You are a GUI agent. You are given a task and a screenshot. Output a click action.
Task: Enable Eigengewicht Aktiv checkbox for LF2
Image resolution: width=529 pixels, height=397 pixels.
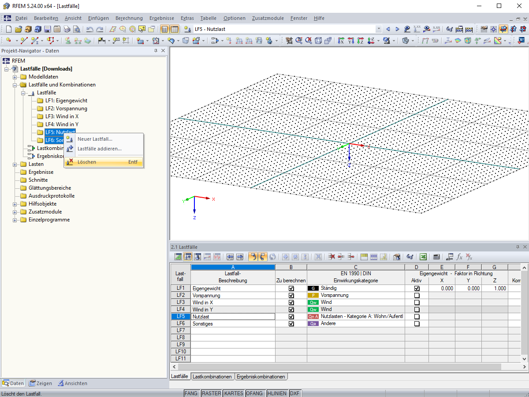coord(417,296)
